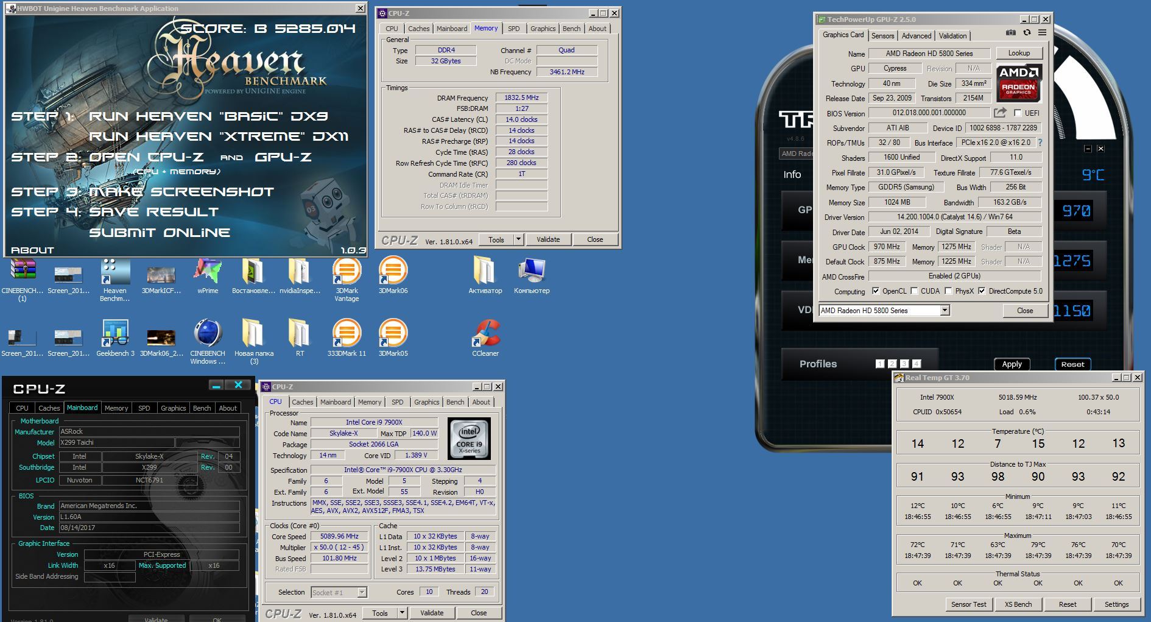The height and width of the screenshot is (622, 1151).
Task: Click Reset in the Afterburner panel
Action: coord(1072,364)
